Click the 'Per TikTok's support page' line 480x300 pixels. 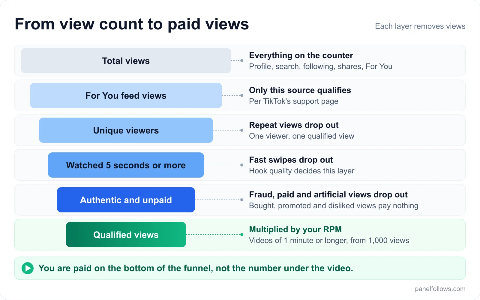294,101
